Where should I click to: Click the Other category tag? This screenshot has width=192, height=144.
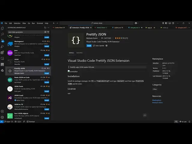click(155, 89)
